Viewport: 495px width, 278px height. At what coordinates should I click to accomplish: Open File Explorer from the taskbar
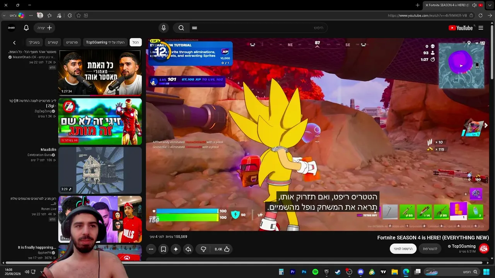[x=395, y=272]
